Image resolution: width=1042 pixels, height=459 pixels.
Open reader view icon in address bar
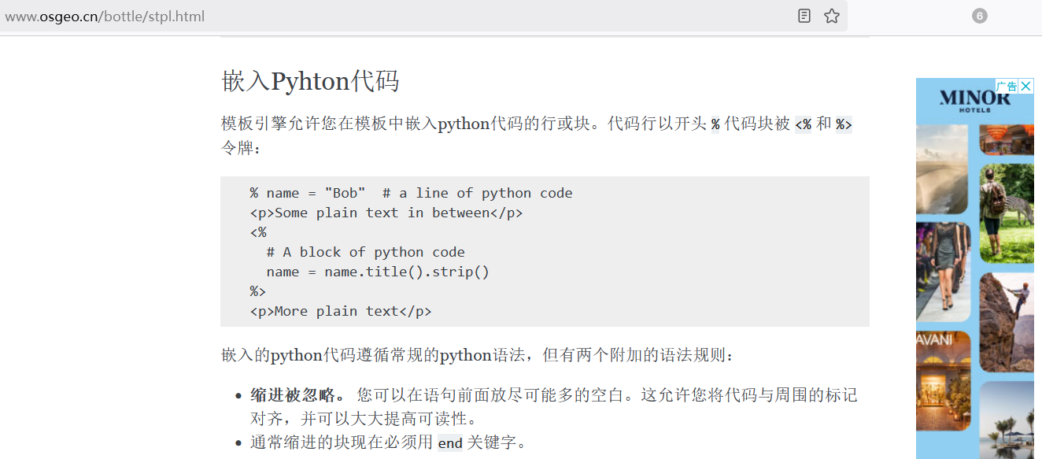[x=804, y=16]
